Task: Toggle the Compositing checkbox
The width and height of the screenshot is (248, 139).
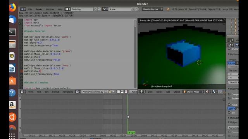Action: tap(229, 94)
